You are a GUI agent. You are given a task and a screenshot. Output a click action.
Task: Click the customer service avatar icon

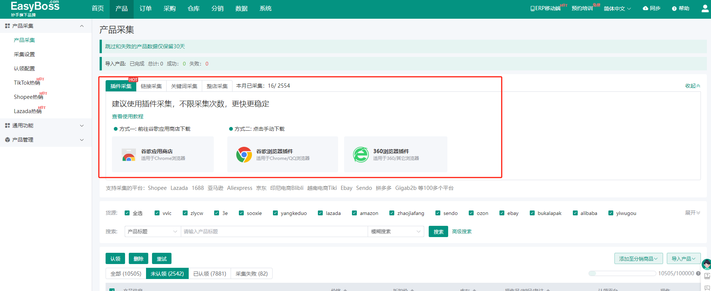pyautogui.click(x=707, y=264)
